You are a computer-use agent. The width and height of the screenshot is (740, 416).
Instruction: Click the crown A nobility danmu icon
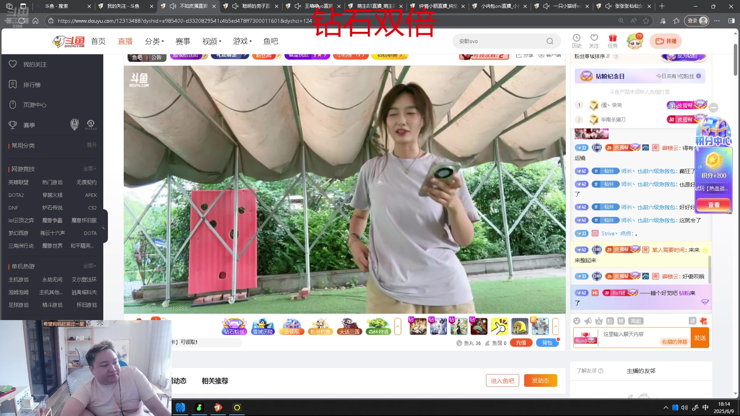pos(599,321)
